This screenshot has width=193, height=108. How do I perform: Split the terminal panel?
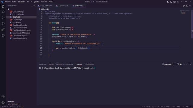coord(178,64)
